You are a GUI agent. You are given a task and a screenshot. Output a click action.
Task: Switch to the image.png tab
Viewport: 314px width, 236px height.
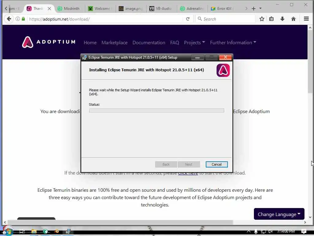(131, 8)
